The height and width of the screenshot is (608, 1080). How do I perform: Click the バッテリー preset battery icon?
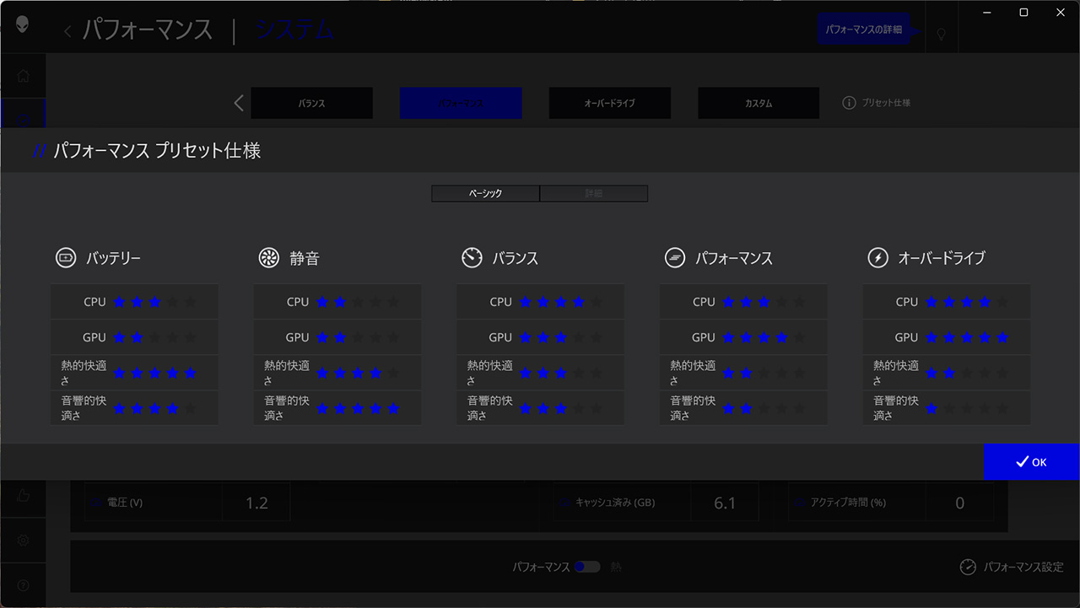66,258
